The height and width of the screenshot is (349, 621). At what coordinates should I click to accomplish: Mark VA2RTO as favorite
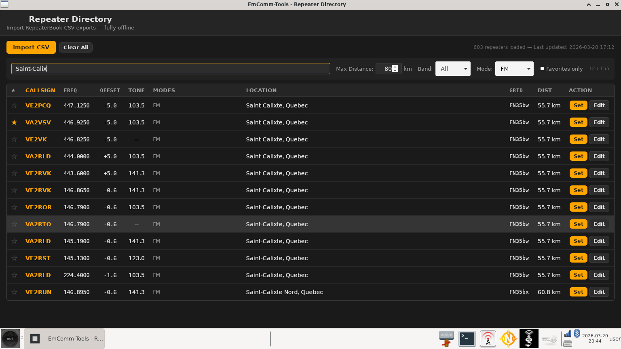pos(14,224)
